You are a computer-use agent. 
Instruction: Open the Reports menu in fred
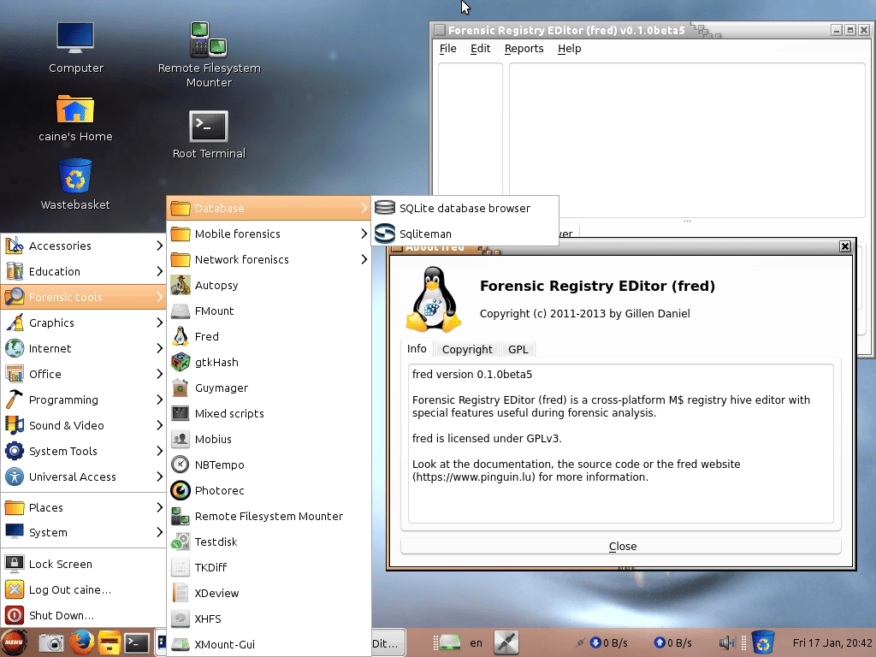click(524, 49)
